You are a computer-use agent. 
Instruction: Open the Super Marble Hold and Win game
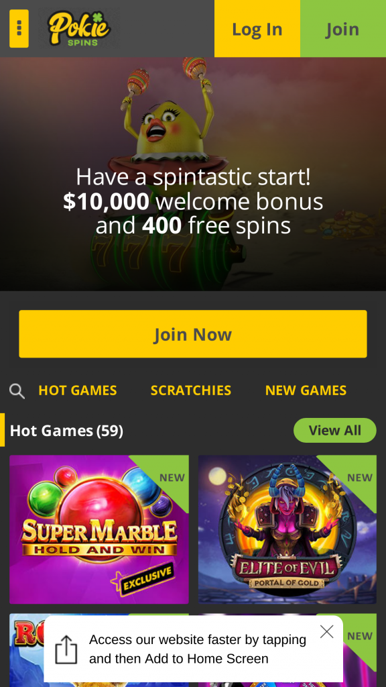99,529
